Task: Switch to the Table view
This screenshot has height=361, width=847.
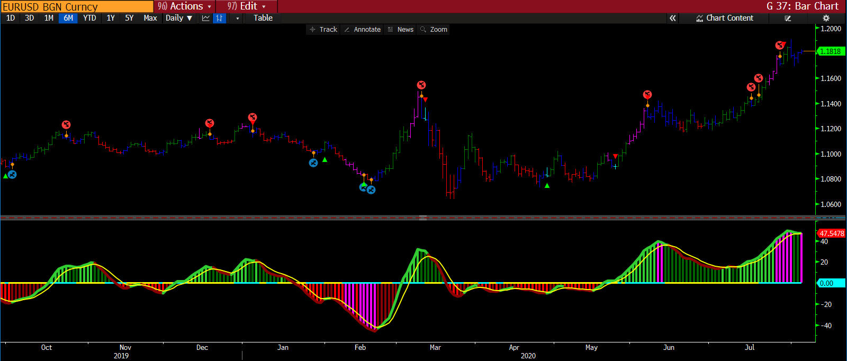Action: pyautogui.click(x=263, y=18)
